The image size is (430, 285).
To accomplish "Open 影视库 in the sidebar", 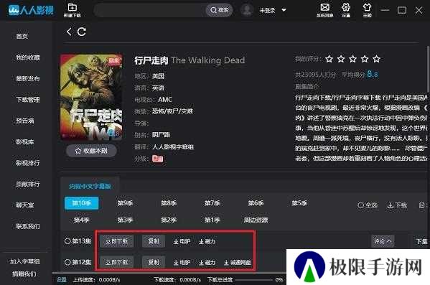I will tap(25, 142).
